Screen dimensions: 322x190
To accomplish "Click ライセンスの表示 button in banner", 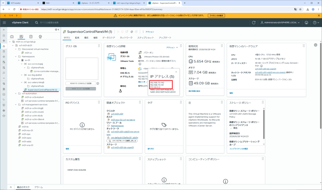I will click(216, 15).
